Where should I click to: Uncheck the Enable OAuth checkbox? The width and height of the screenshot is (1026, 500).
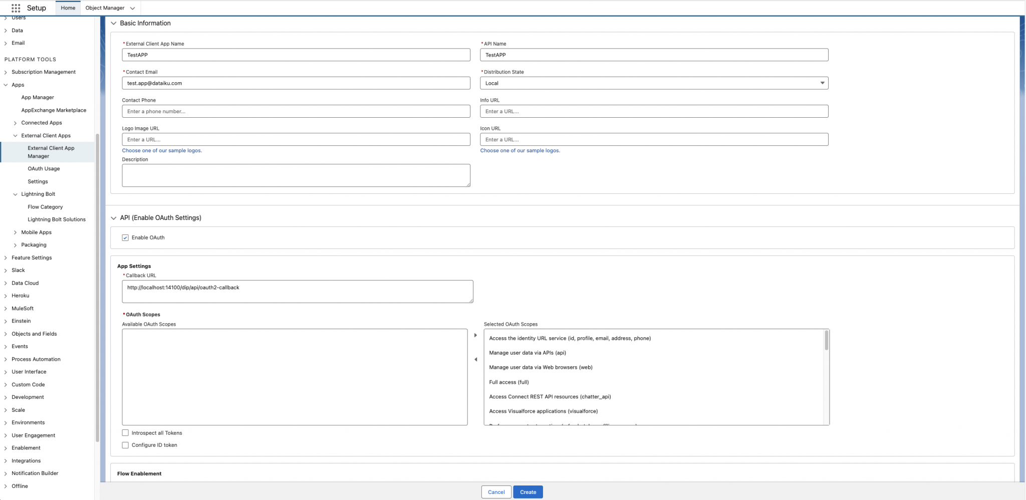pyautogui.click(x=125, y=237)
